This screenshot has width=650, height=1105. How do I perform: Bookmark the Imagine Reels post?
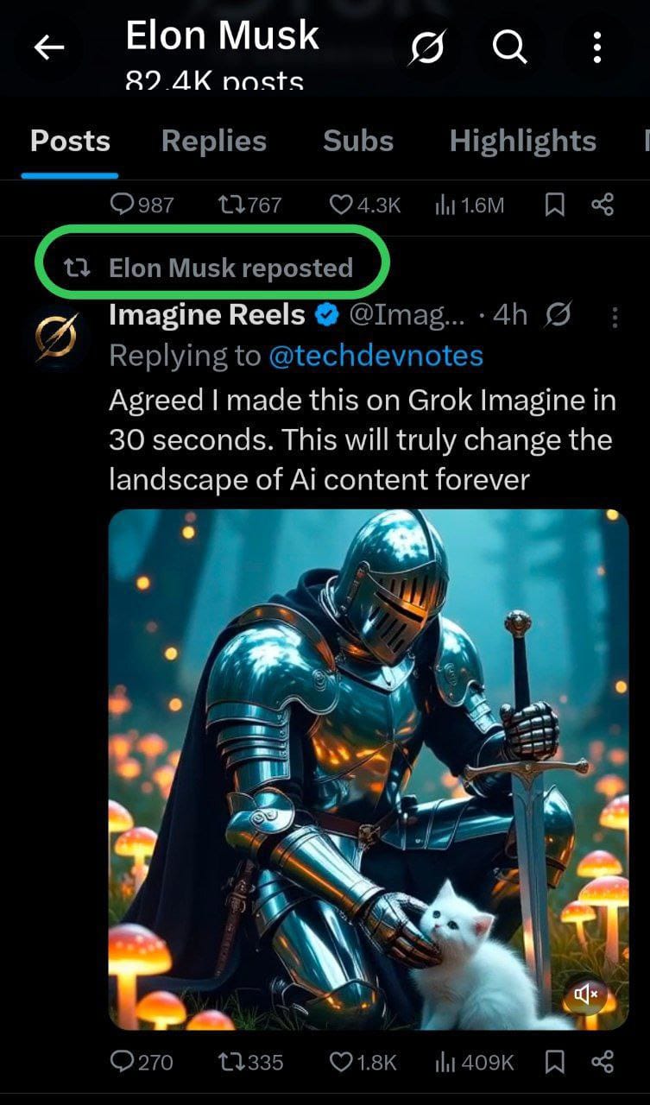pos(556,1062)
